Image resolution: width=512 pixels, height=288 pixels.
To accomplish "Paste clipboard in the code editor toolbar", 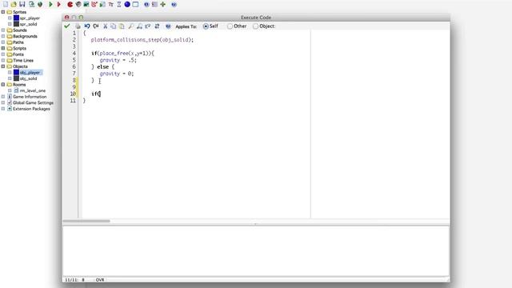I will coord(122,26).
